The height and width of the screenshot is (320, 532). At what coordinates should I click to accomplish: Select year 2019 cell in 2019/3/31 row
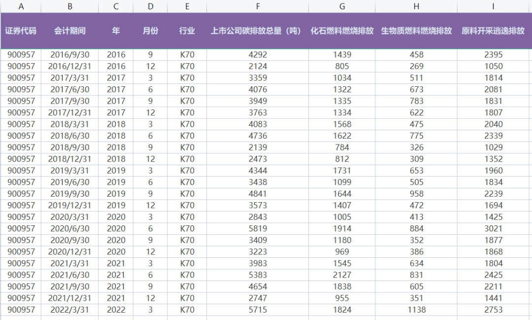pos(116,171)
